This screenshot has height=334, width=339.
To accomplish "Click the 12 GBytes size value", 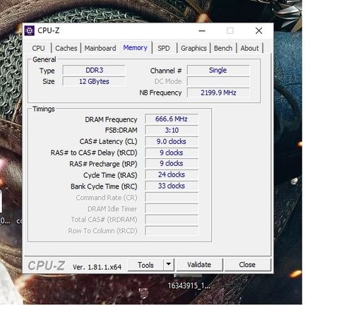I will pyautogui.click(x=94, y=81).
